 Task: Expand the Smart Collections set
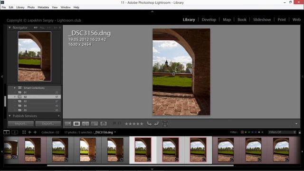[15, 88]
